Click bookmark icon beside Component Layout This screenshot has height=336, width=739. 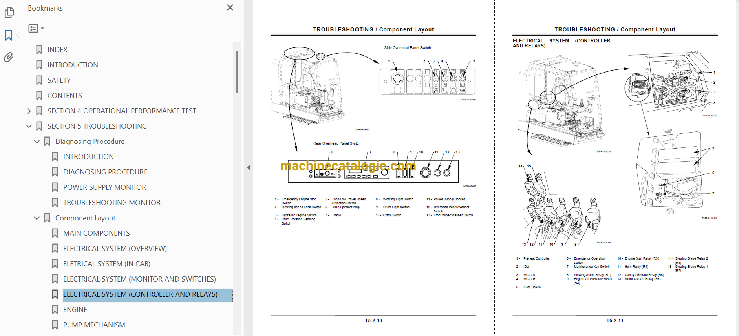click(47, 218)
